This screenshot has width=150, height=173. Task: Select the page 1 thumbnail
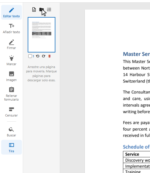coord(42,35)
